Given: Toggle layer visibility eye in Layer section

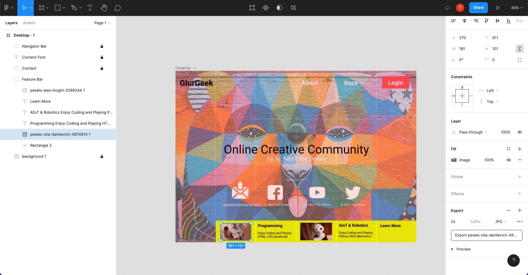Looking at the screenshot, I should tap(519, 132).
